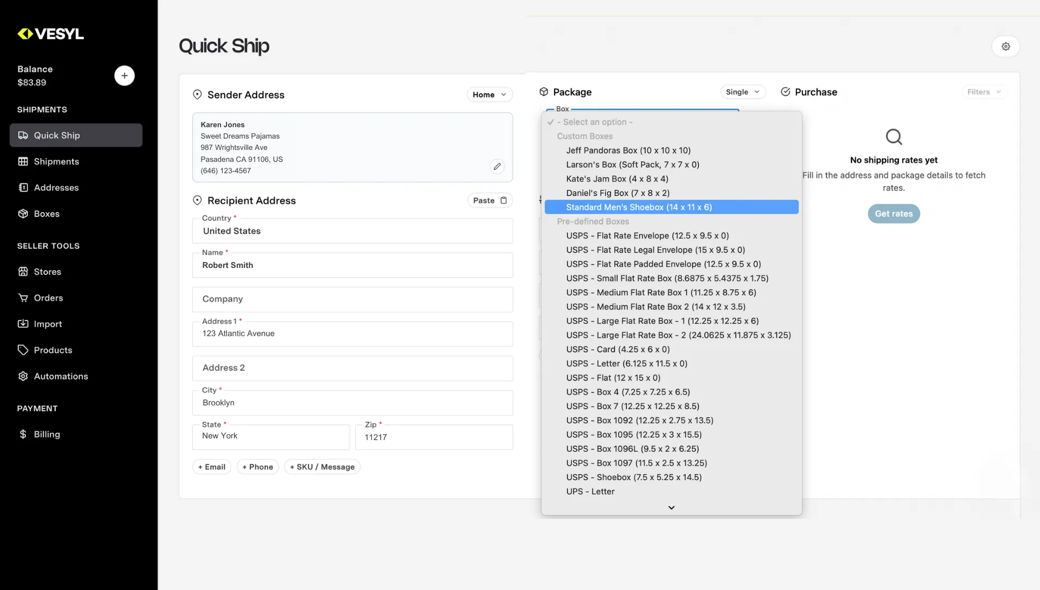Open the State dropdown field
This screenshot has height=590, width=1040.
[x=271, y=437]
